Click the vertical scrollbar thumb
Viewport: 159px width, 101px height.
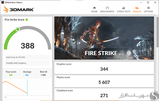point(157,32)
